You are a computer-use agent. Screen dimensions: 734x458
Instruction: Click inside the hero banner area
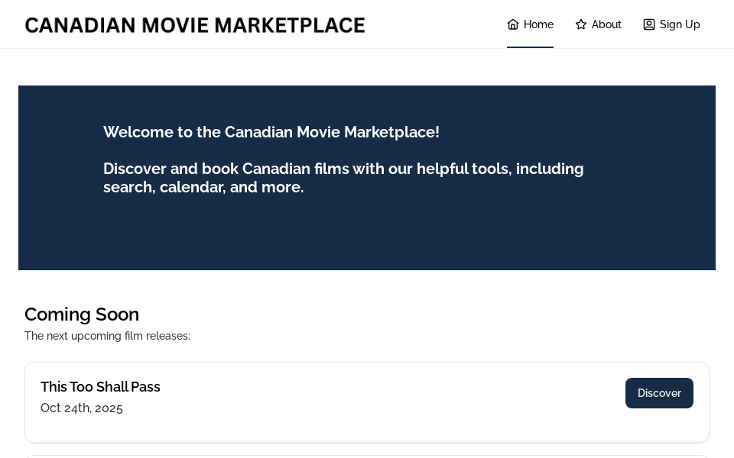[367, 229]
